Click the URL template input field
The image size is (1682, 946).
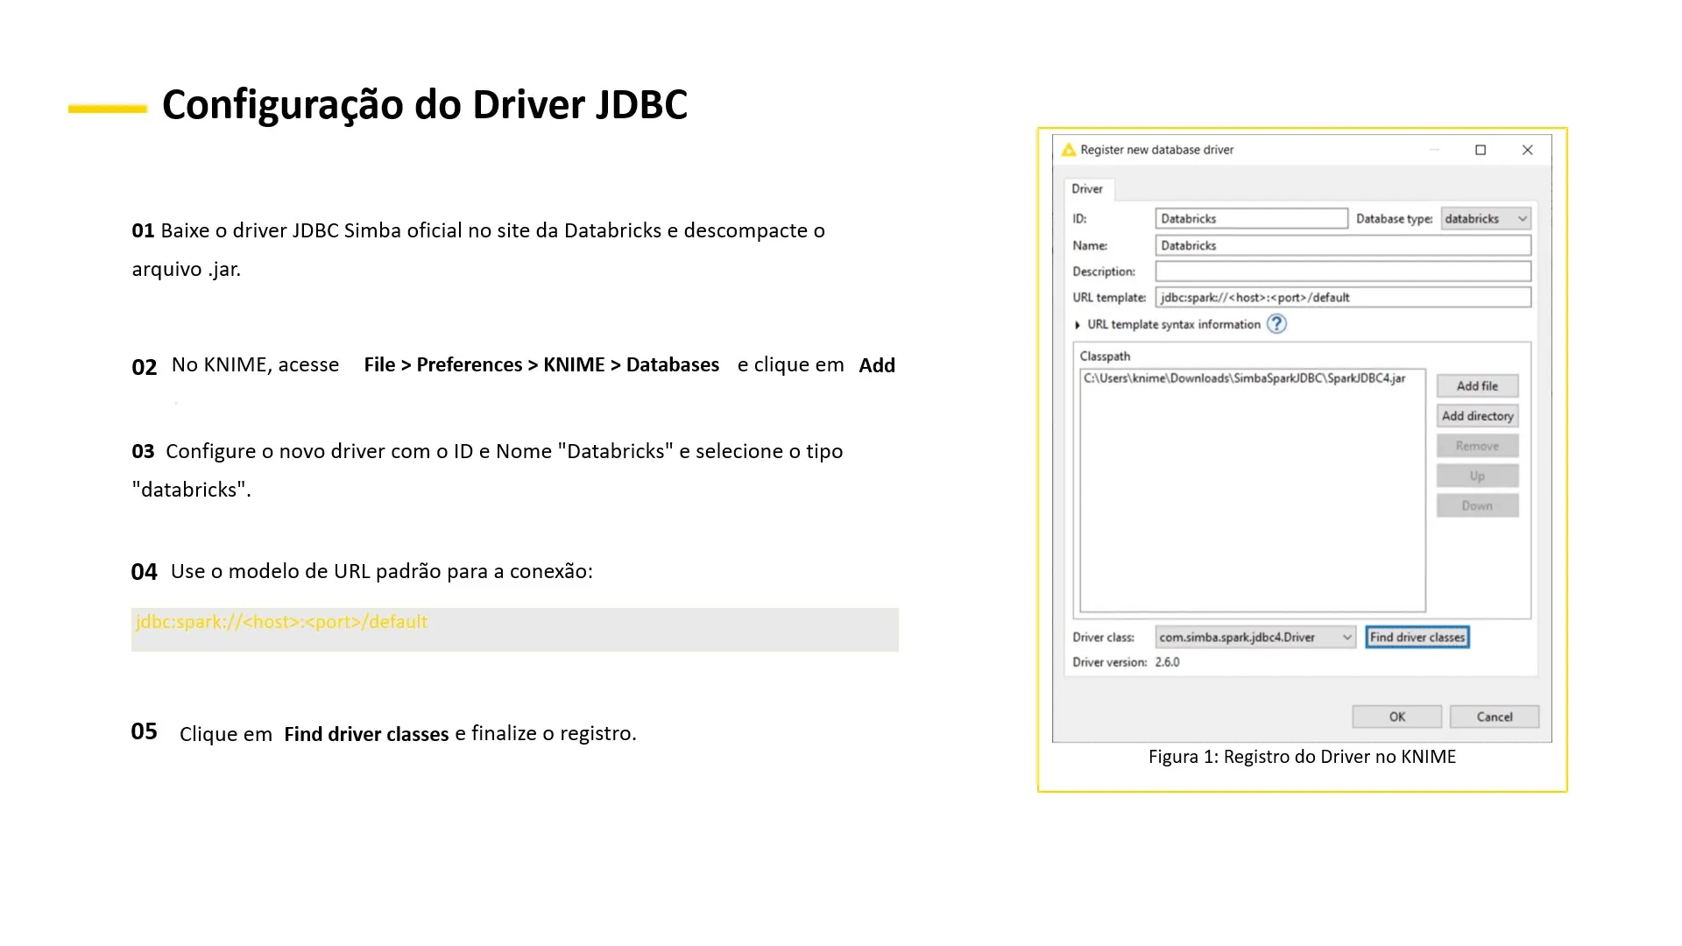coord(1342,298)
